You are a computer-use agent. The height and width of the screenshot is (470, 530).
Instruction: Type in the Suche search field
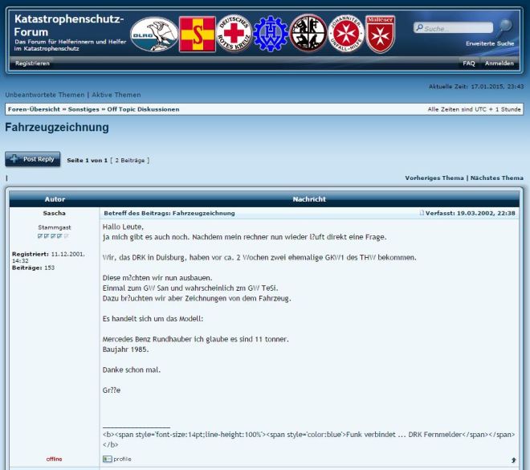point(454,29)
